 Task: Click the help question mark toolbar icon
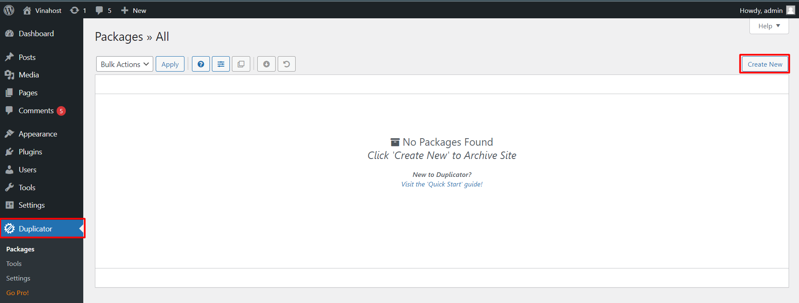[x=201, y=64]
